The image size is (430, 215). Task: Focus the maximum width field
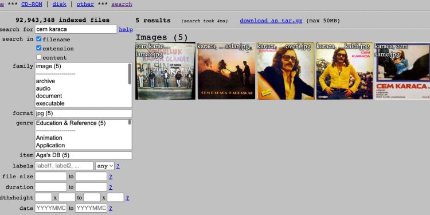pyautogui.click(x=92, y=197)
